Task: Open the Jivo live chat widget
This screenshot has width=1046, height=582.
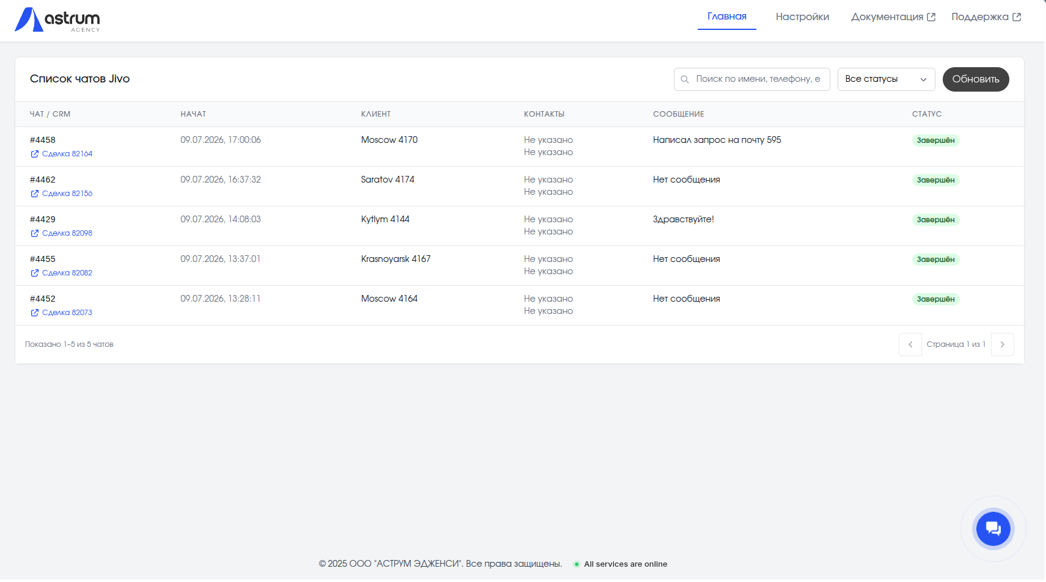Action: tap(993, 529)
